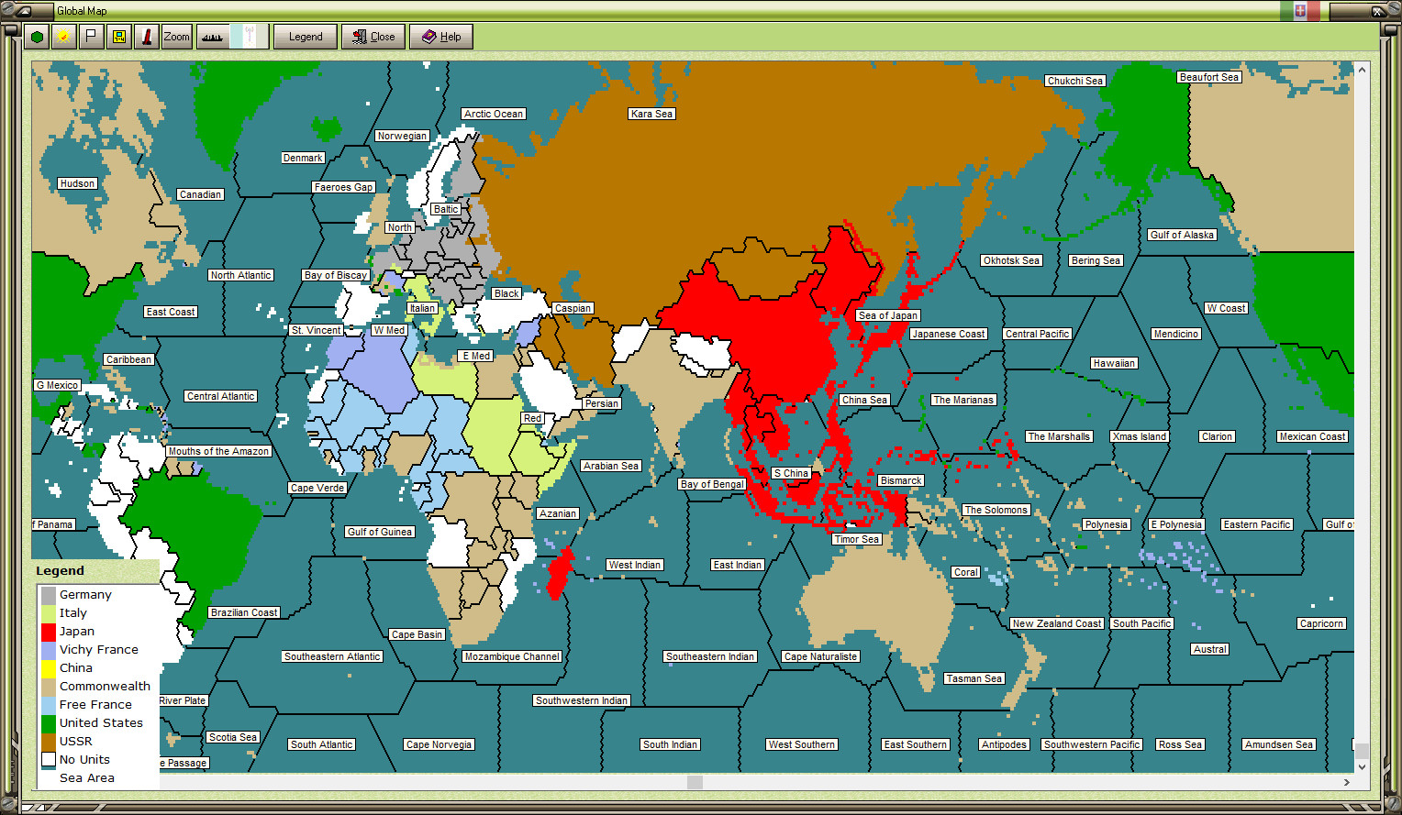
Task: Click the Caribbean sea label
Action: [x=128, y=359]
